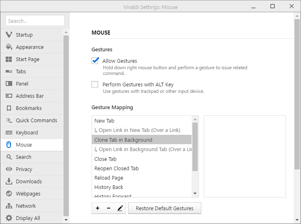The image size is (301, 224).
Task: Open Webpages settings label
Action: (x=28, y=193)
